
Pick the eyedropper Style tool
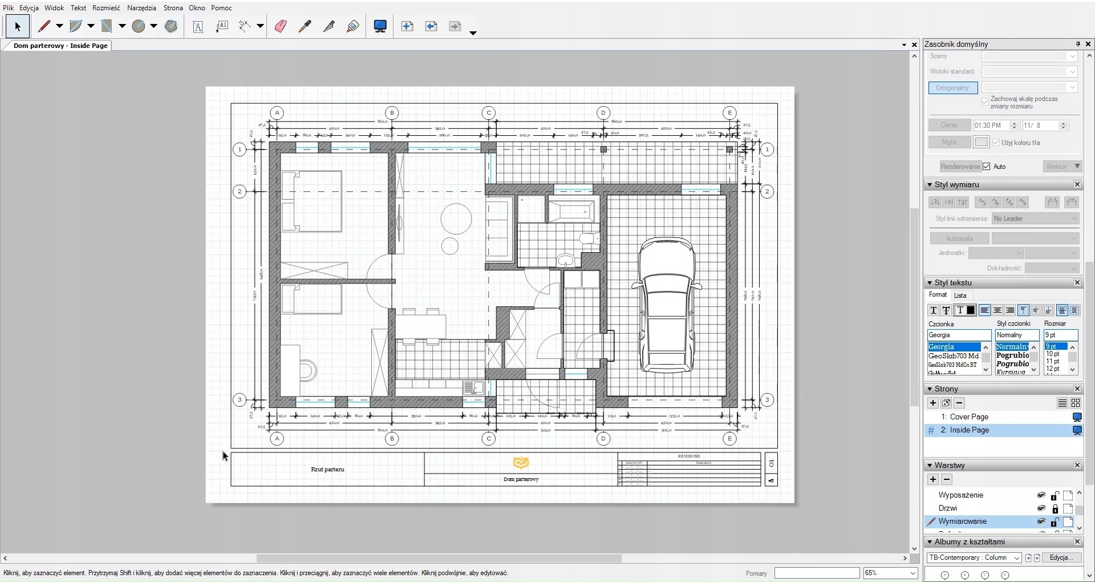pos(305,26)
